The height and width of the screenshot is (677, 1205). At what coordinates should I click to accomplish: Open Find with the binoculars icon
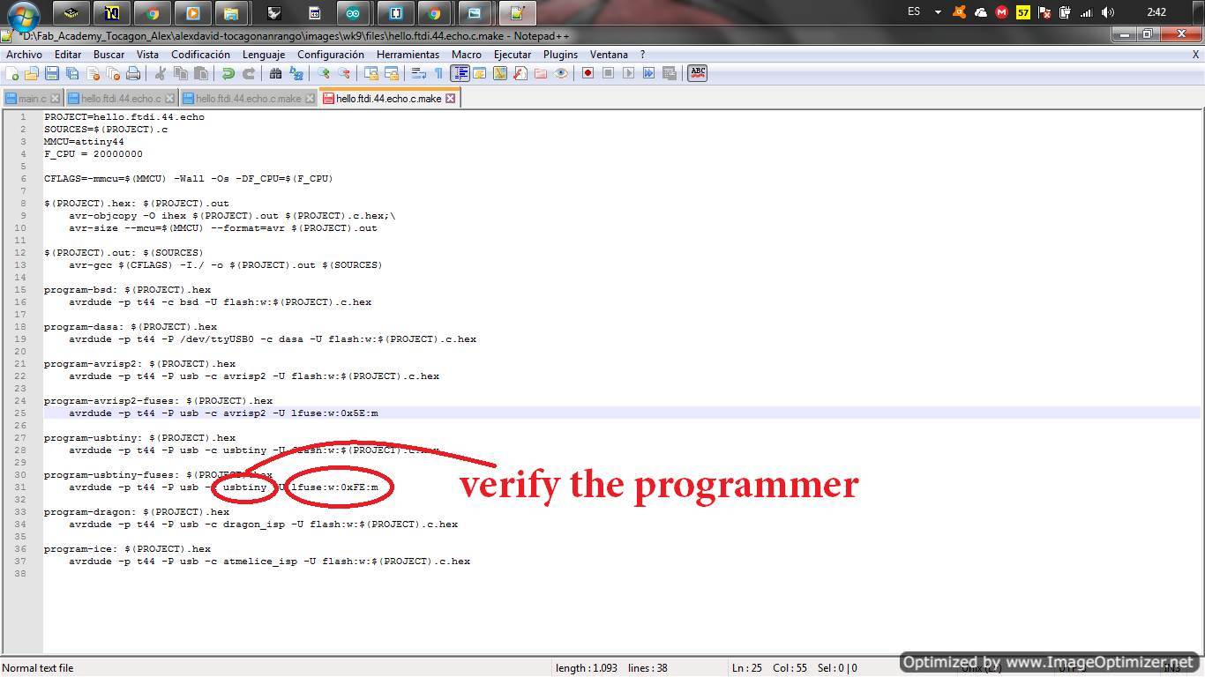click(275, 73)
